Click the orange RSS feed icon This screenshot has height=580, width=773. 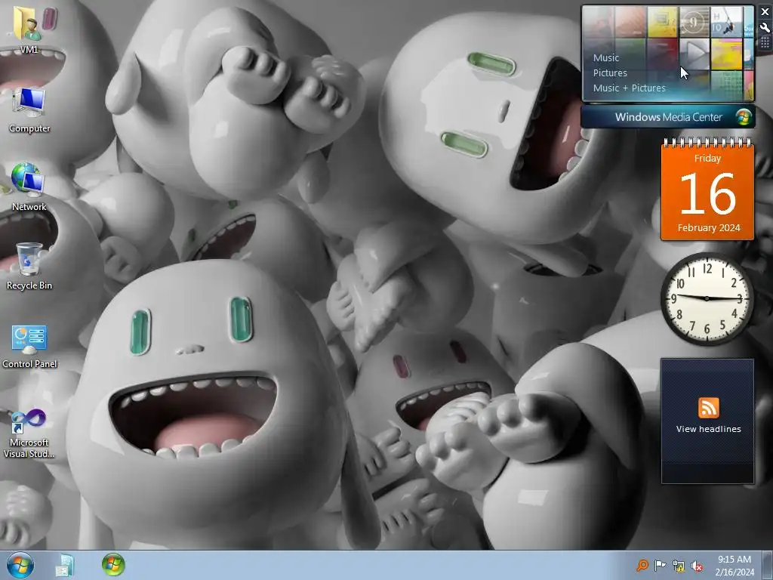pyautogui.click(x=708, y=408)
